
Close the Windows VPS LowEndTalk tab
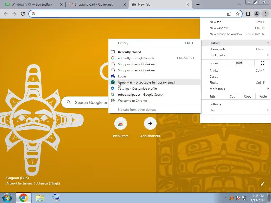(61, 4)
